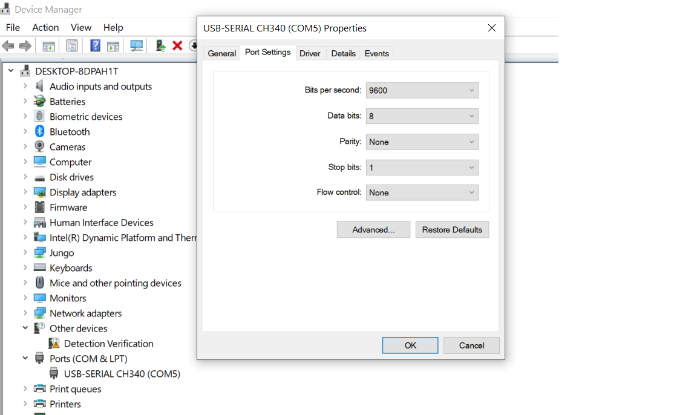Image resolution: width=697 pixels, height=415 pixels.
Task: Select the Detection Verification warning icon
Action: pos(54,344)
